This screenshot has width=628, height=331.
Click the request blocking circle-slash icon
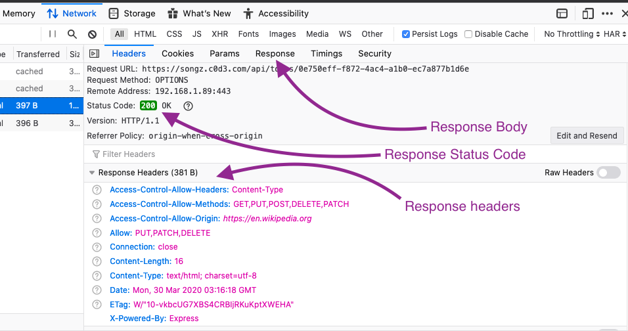pos(92,34)
